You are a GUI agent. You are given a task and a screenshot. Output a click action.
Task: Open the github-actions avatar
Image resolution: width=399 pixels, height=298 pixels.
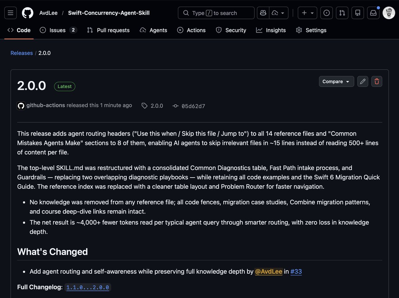pyautogui.click(x=21, y=106)
